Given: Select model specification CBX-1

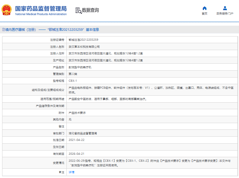Looking at the screenshot, I should click(73, 81).
